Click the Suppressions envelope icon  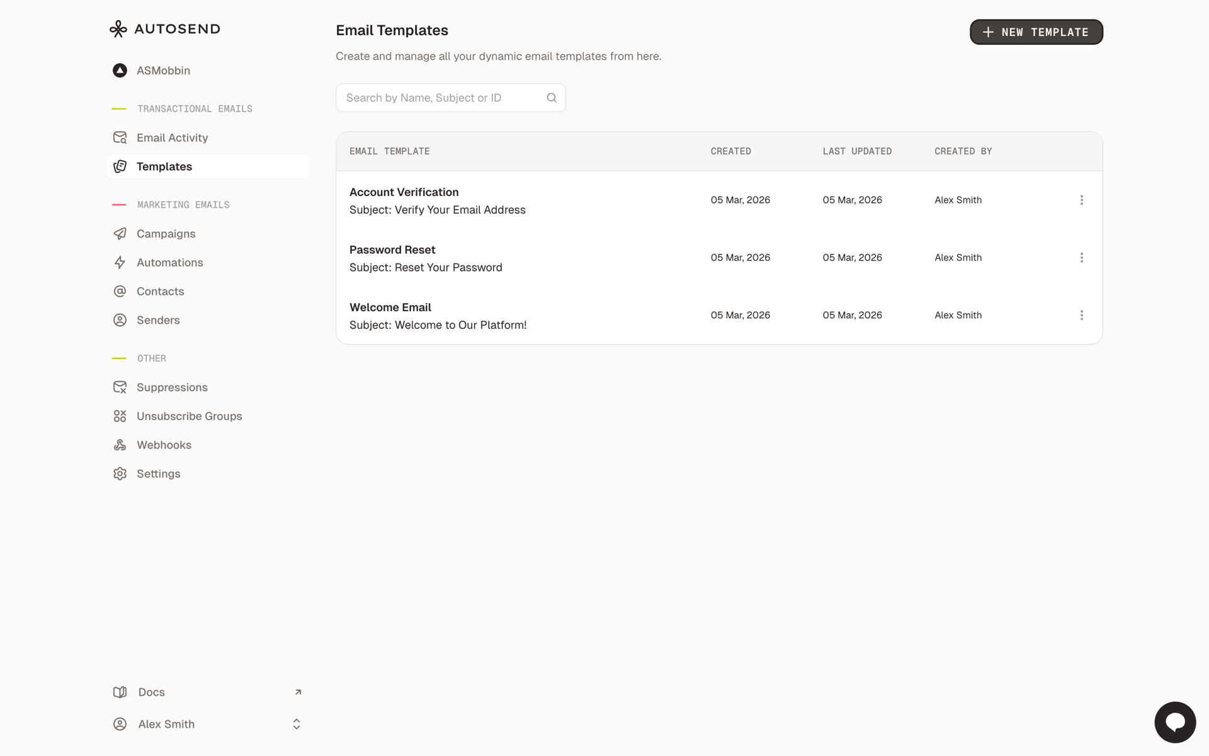[x=120, y=387]
